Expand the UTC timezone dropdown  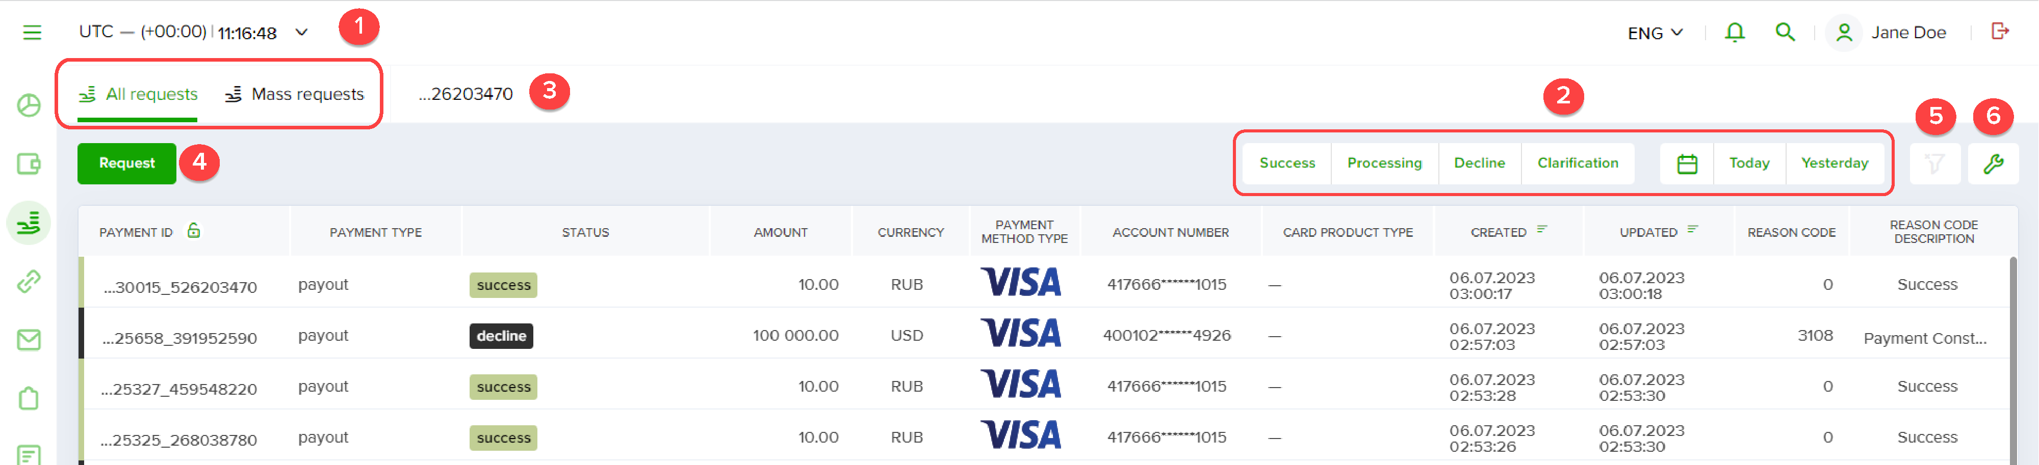click(x=301, y=33)
